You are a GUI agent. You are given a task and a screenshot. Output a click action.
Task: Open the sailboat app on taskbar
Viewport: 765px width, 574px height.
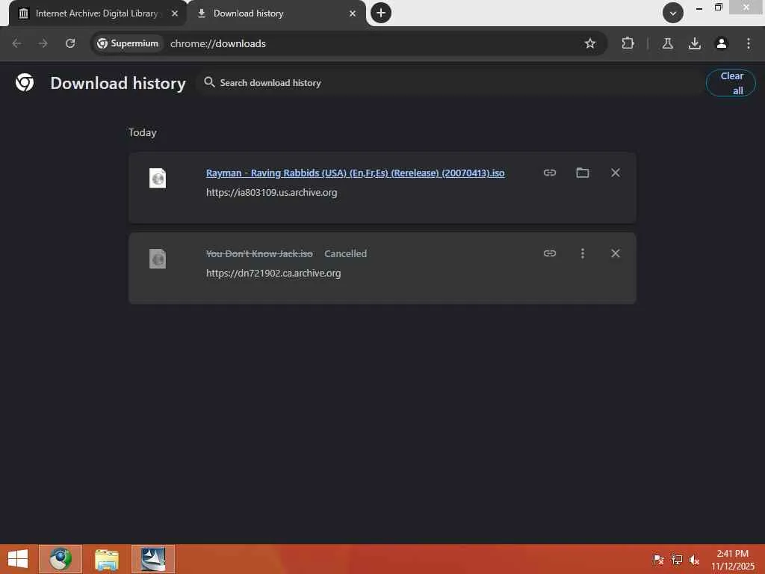pos(152,559)
